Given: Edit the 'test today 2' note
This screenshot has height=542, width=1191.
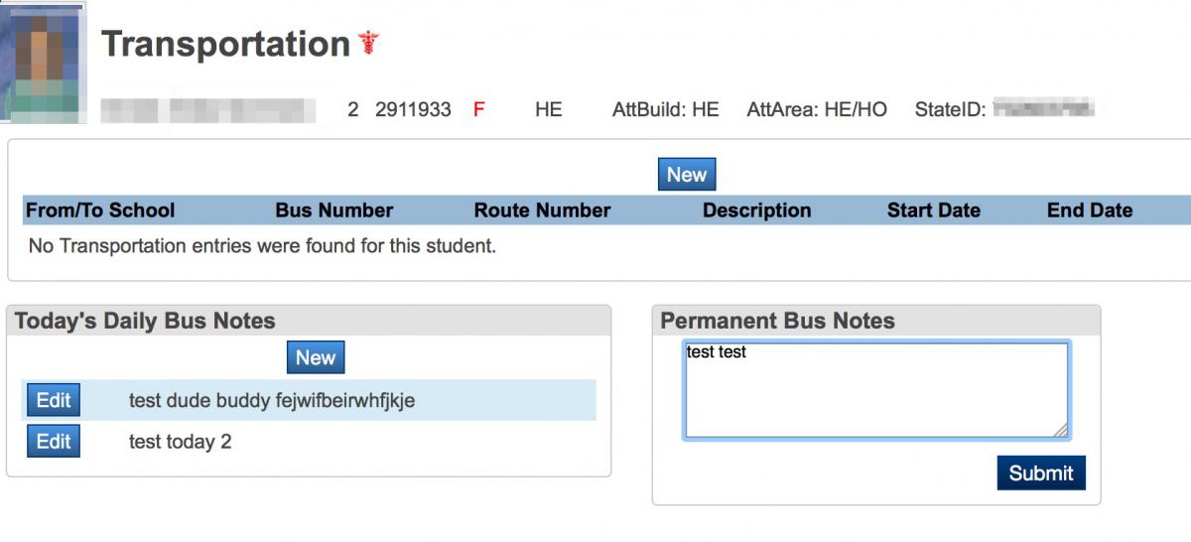Looking at the screenshot, I should point(54,441).
